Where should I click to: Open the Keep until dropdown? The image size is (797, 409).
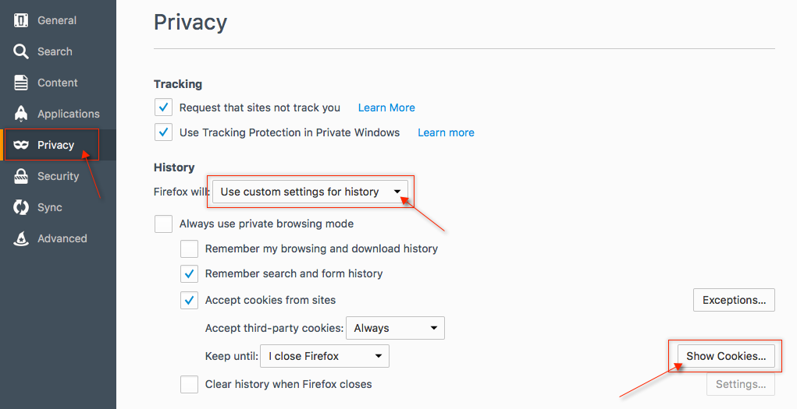pyautogui.click(x=325, y=356)
